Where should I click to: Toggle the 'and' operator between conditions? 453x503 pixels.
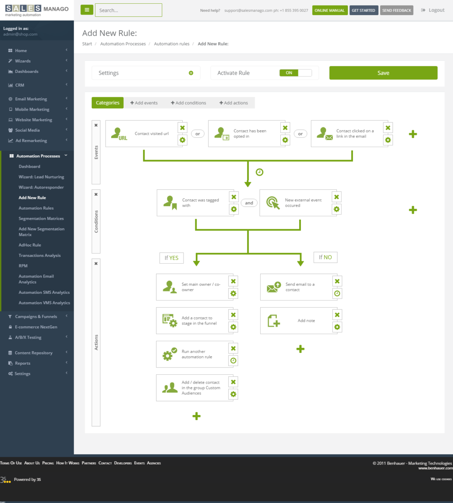(x=249, y=203)
